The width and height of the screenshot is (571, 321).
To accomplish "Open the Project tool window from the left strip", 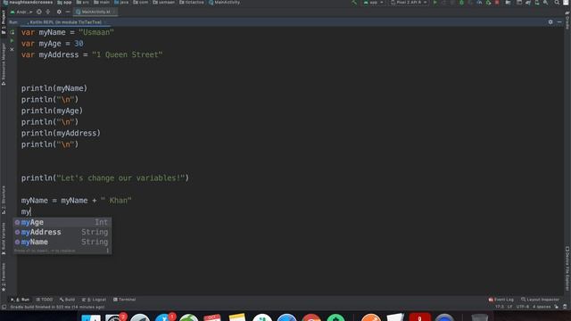I will tap(4, 21).
